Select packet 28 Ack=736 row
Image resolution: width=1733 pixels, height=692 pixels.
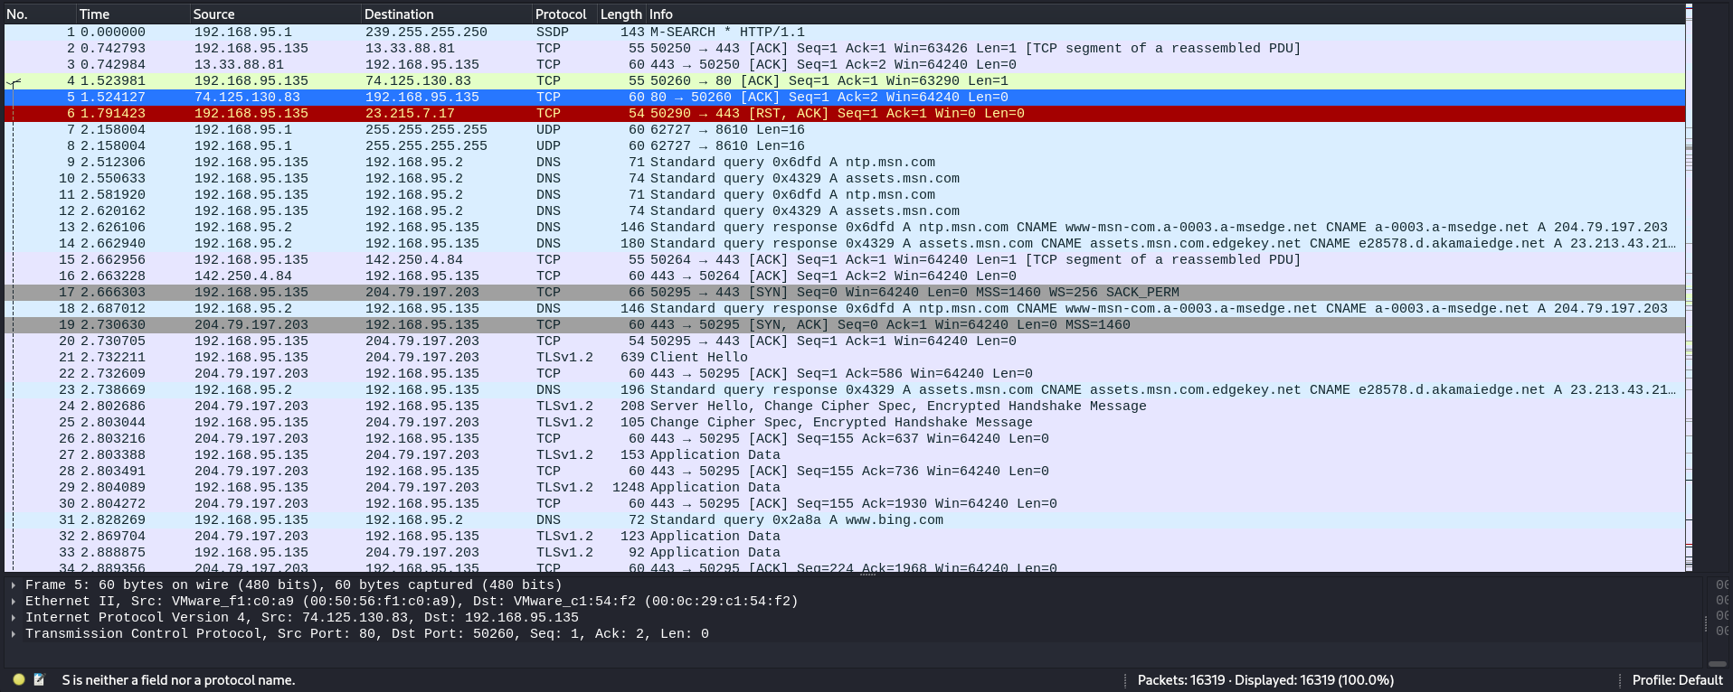coord(845,471)
